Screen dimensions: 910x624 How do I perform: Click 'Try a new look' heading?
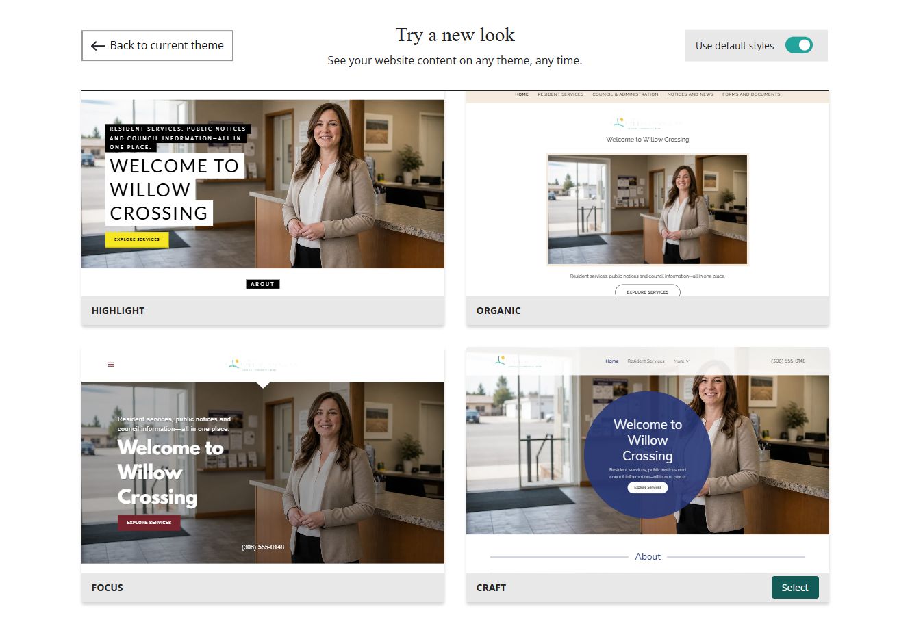pos(455,36)
